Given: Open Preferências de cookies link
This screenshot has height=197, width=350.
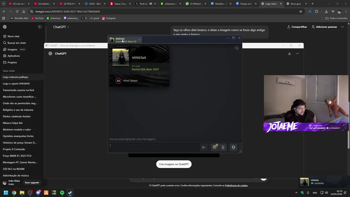Looking at the screenshot, I should click(x=236, y=186).
